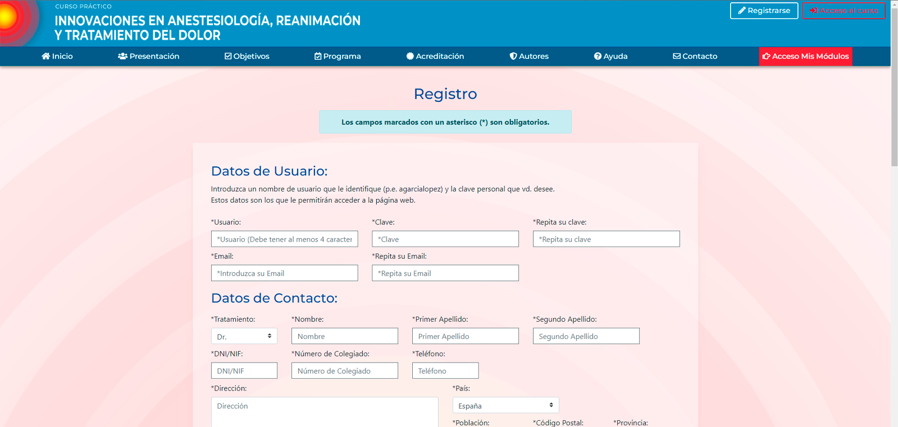
Task: Click the Datos de Usuario heading
Action: click(x=269, y=171)
